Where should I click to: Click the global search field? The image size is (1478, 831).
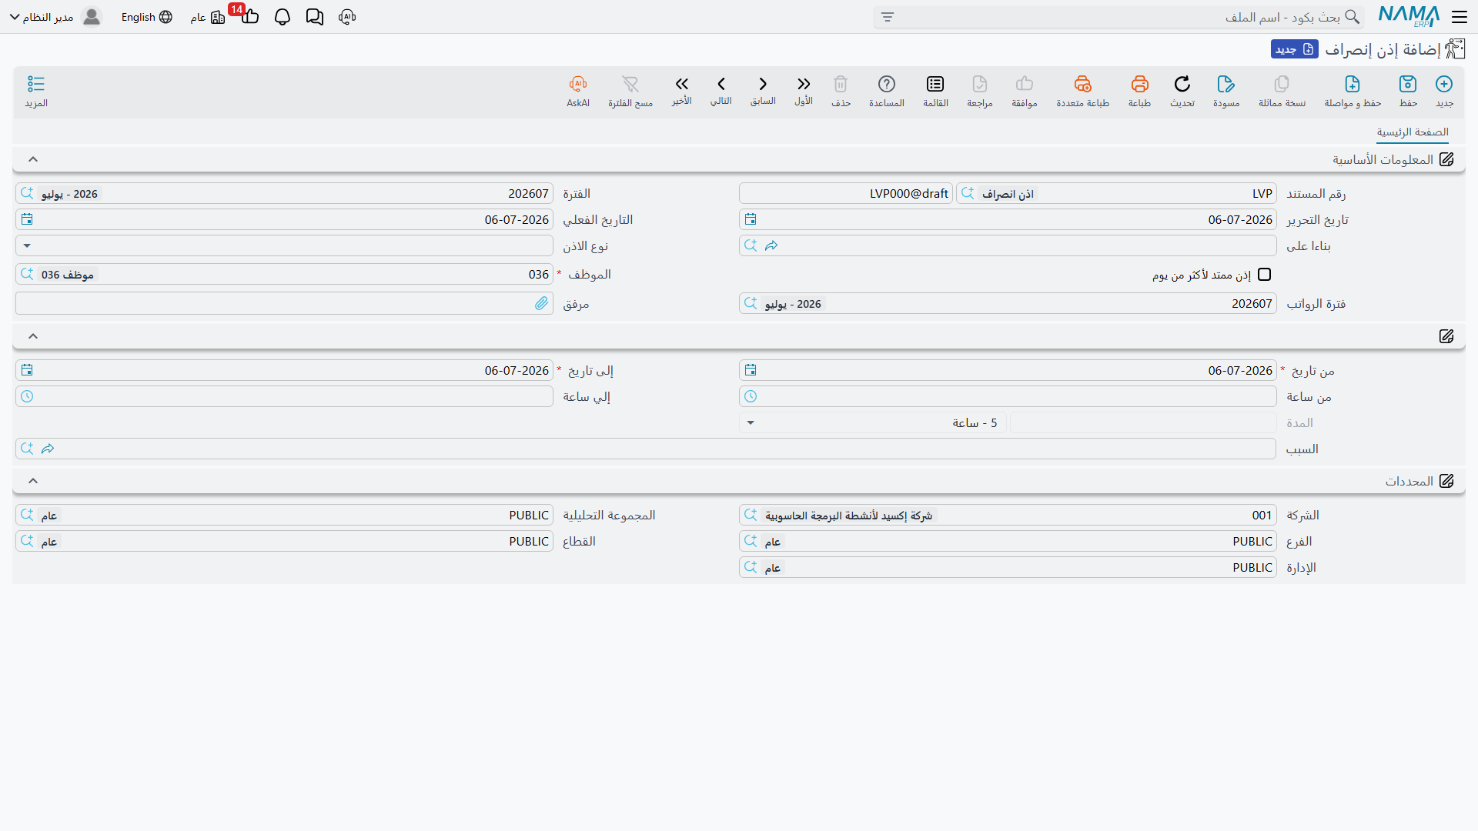(x=1119, y=17)
